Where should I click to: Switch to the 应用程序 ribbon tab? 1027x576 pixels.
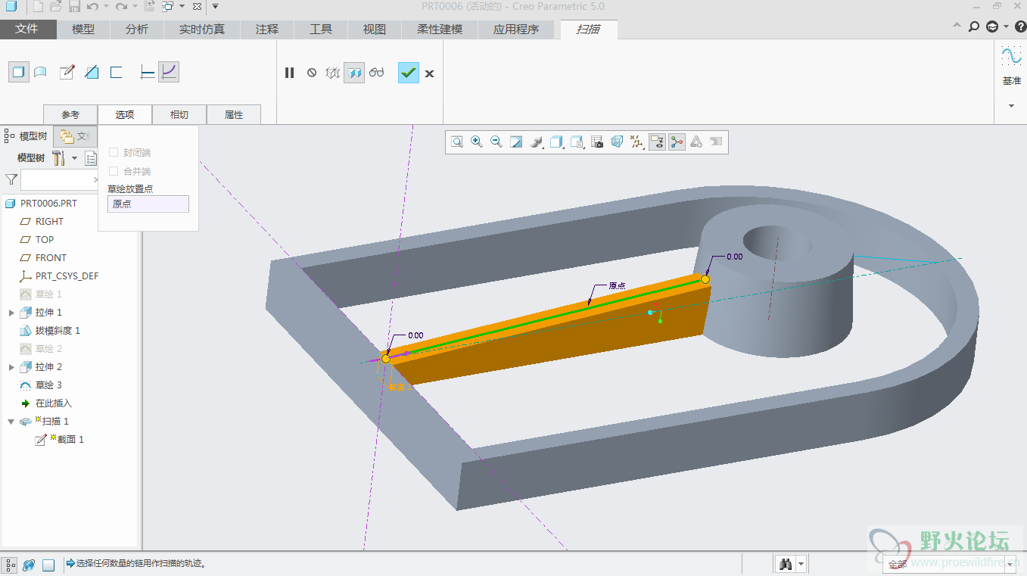(x=516, y=30)
